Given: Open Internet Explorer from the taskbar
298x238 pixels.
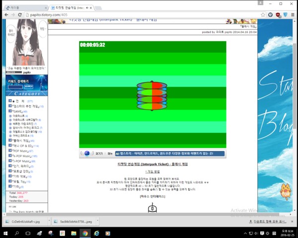Looking at the screenshot, I should coord(96,233).
